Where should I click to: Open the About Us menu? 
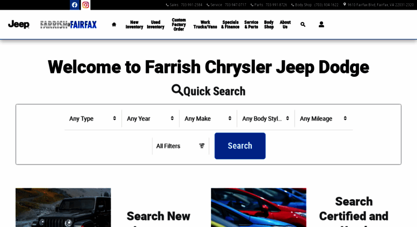285,25
